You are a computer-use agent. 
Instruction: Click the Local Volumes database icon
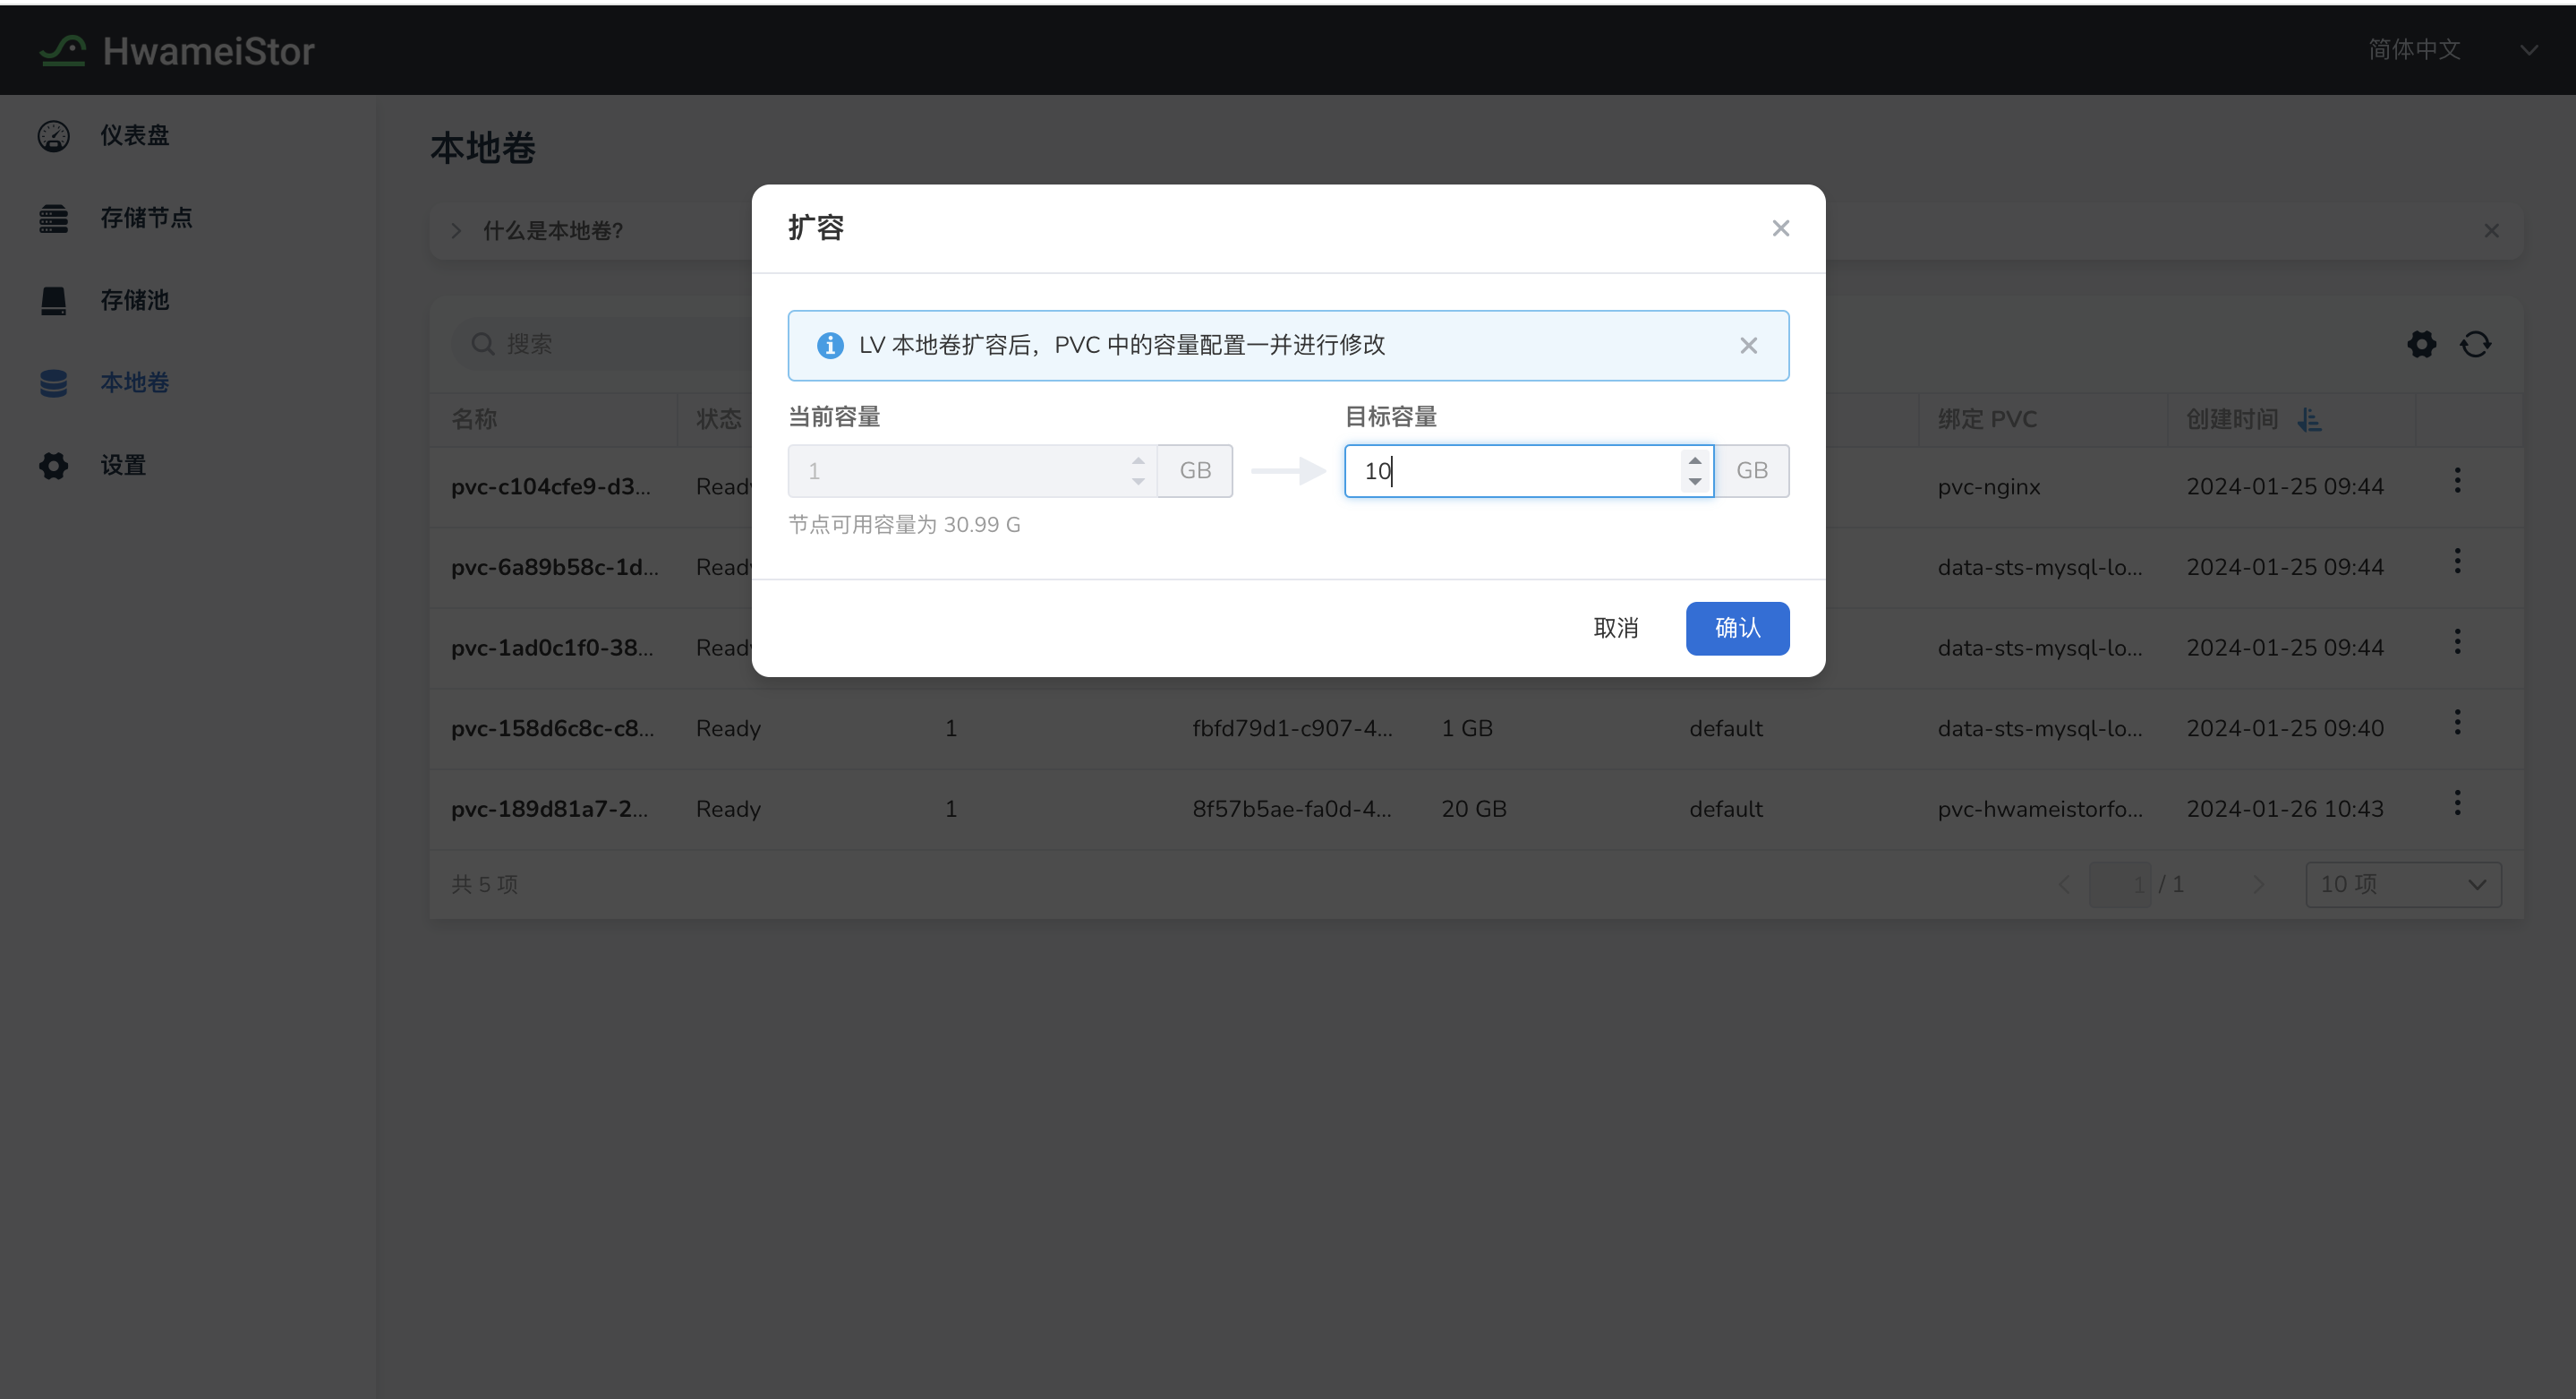click(54, 382)
